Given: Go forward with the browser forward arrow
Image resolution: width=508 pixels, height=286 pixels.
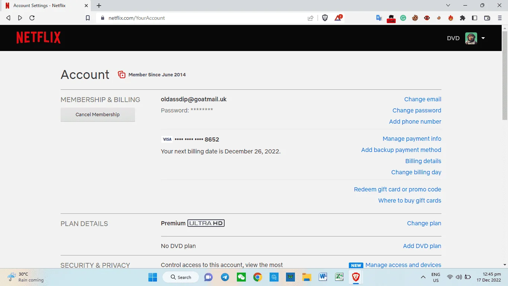Looking at the screenshot, I should point(20,18).
